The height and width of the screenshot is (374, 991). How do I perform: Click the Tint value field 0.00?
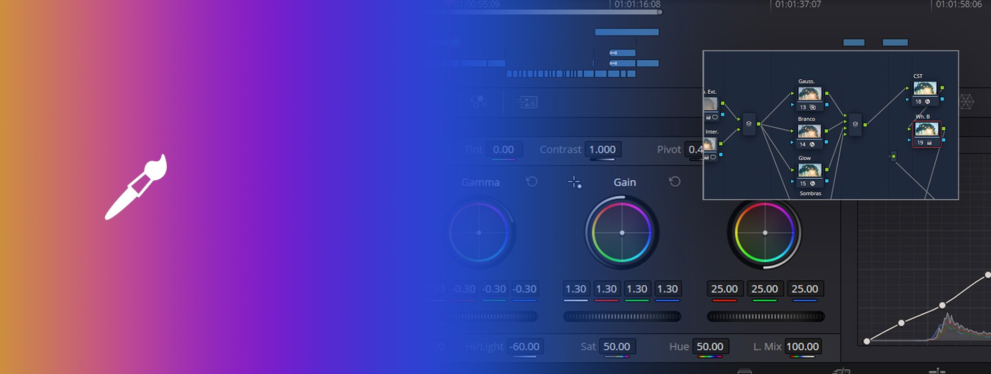click(504, 149)
